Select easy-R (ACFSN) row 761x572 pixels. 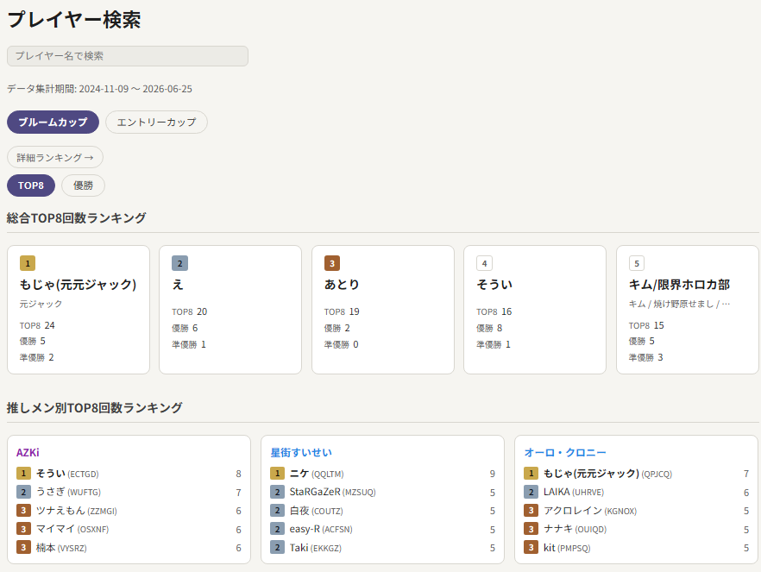[382, 529]
